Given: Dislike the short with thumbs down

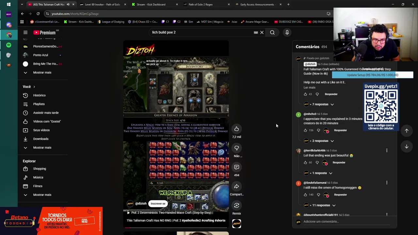Looking at the screenshot, I should (237, 148).
